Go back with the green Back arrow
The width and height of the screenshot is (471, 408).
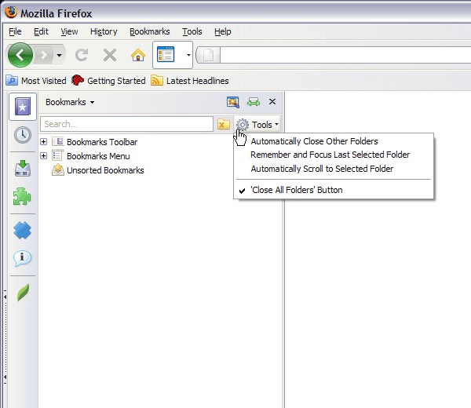pyautogui.click(x=20, y=55)
